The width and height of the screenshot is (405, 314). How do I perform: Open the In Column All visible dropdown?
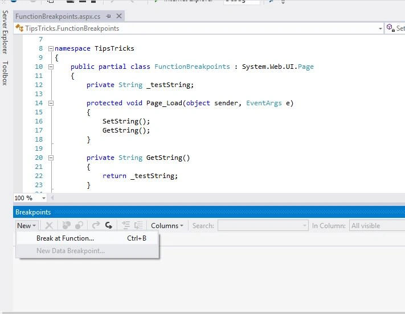(377, 226)
